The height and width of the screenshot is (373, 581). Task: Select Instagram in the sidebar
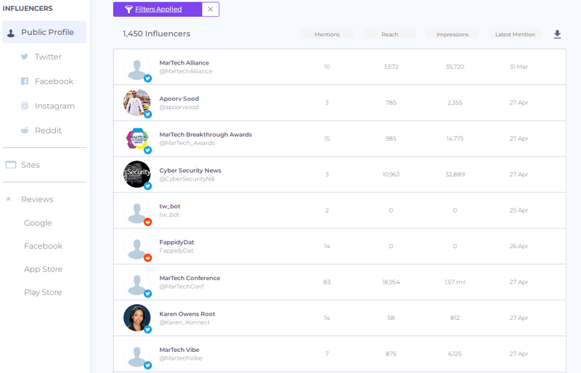[x=48, y=106]
